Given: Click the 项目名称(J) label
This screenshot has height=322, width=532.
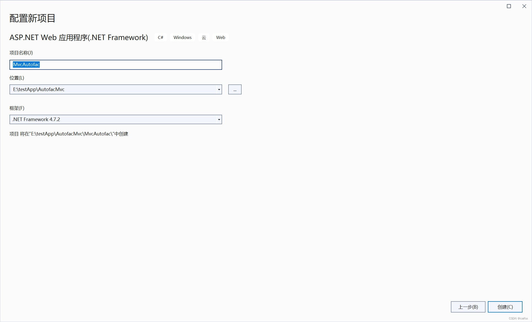Looking at the screenshot, I should (x=21, y=53).
